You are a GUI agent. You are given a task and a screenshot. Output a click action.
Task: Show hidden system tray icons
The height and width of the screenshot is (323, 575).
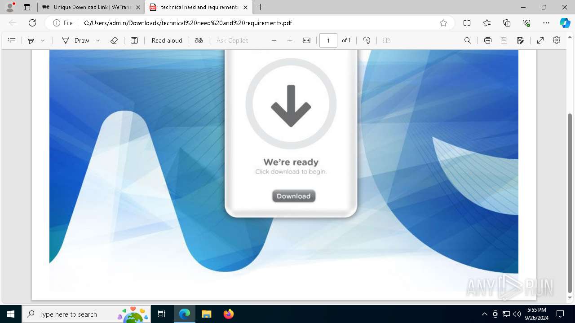pyautogui.click(x=484, y=314)
